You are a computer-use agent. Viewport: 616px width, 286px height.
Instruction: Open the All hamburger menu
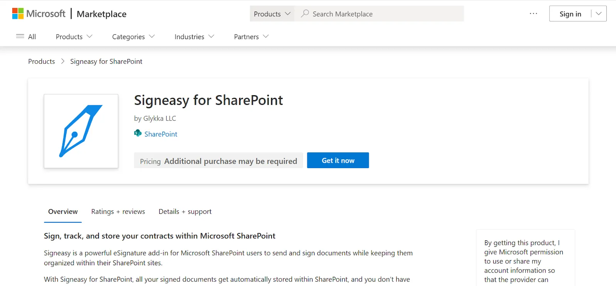click(x=26, y=36)
